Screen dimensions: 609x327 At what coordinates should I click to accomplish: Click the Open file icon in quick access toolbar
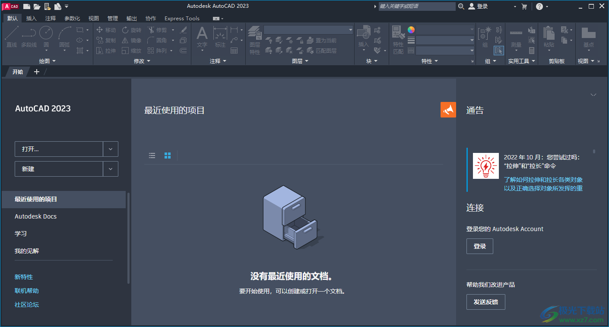(37, 6)
